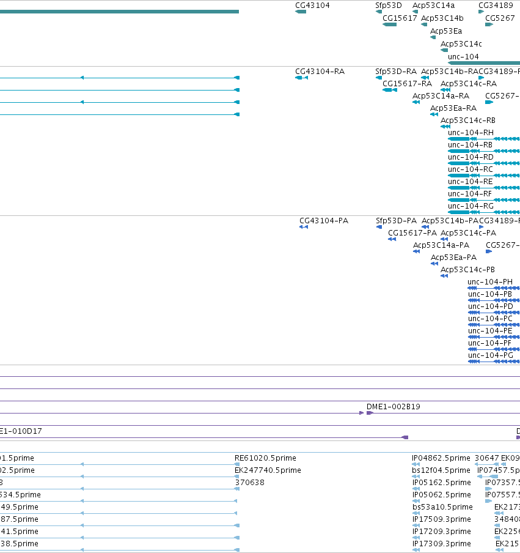Click the Acp53C14c gene label
Screen dimensions: 520x553
coord(461,43)
